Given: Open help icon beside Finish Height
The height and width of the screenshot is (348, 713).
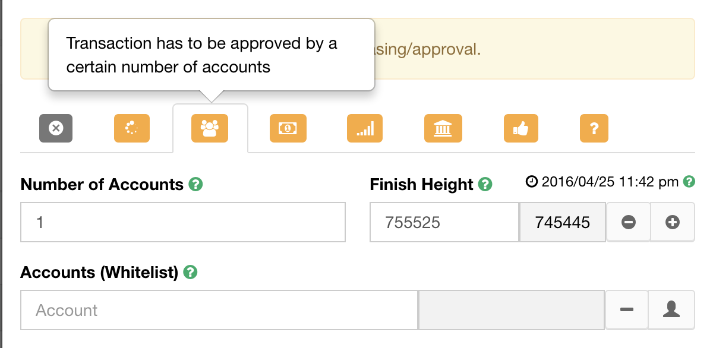Looking at the screenshot, I should 485,184.
